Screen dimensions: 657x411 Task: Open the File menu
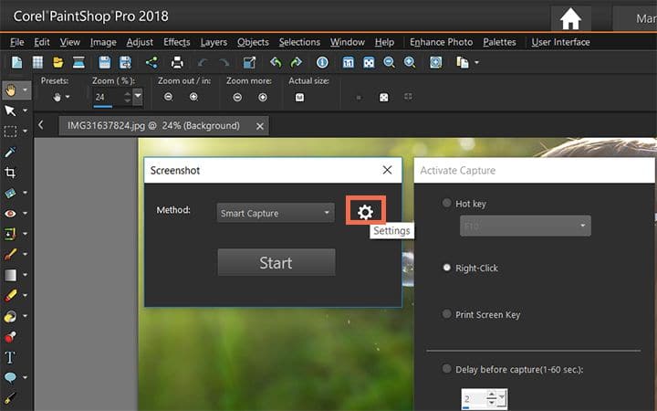(x=17, y=42)
